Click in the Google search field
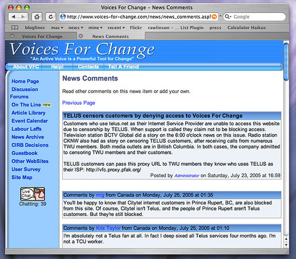The height and width of the screenshot is (259, 296). click(255, 17)
